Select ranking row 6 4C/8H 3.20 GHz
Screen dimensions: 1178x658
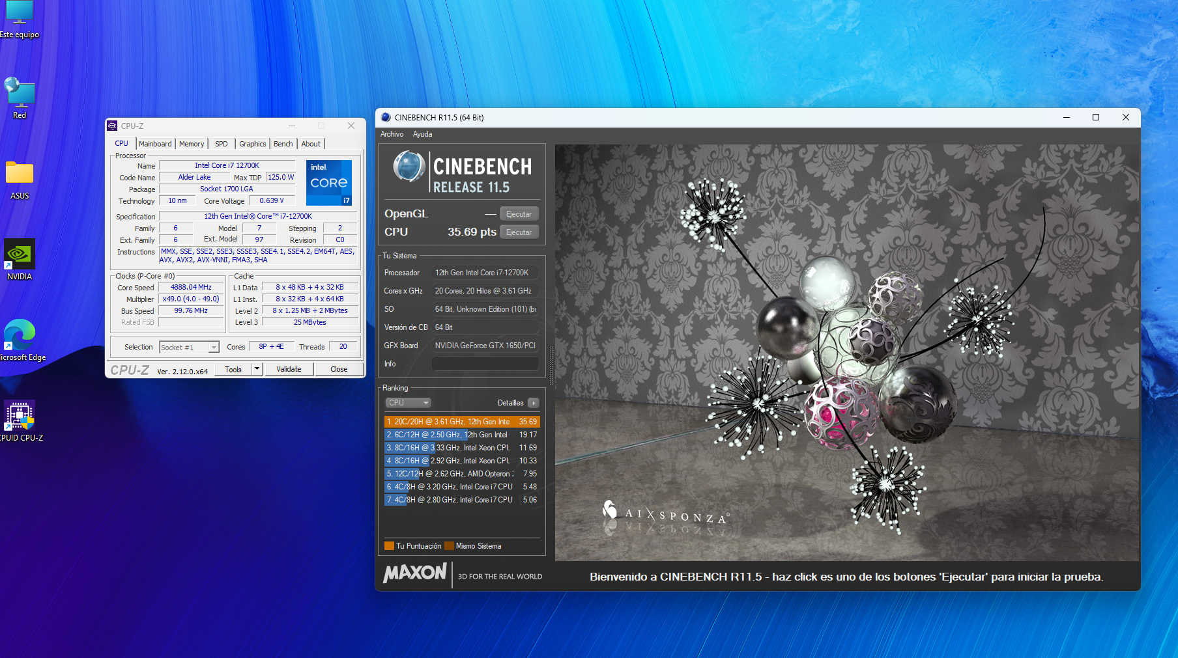(462, 487)
